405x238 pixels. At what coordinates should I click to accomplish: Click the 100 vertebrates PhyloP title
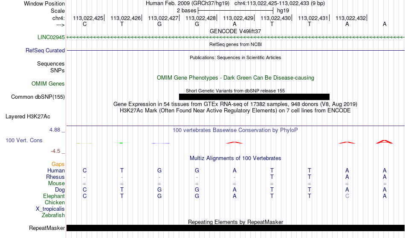coord(235,130)
